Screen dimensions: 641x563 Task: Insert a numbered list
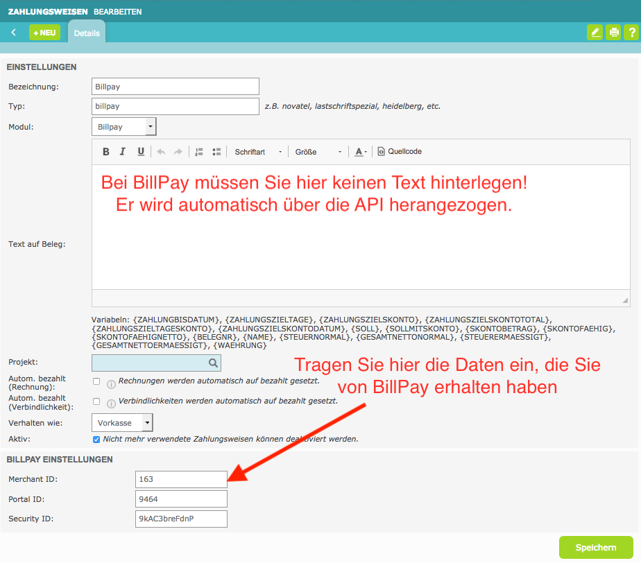[x=199, y=152]
